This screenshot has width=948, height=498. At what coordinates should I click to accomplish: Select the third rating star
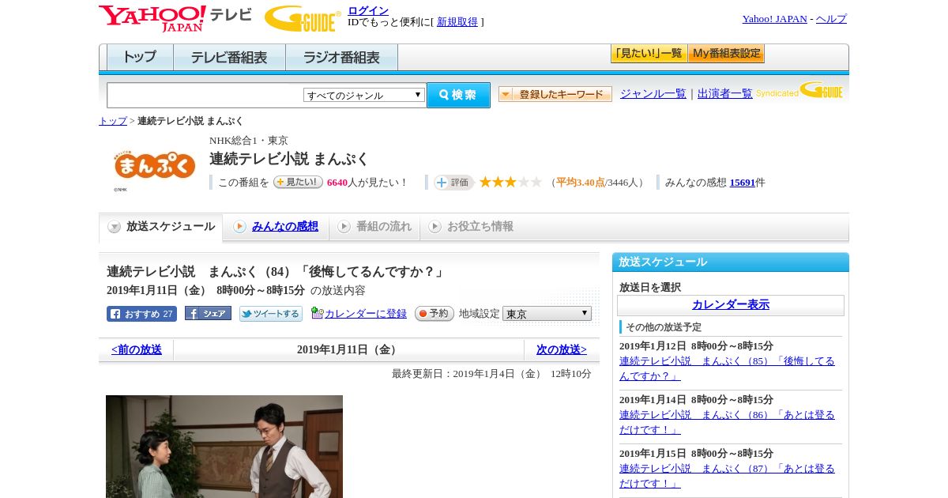(x=510, y=182)
